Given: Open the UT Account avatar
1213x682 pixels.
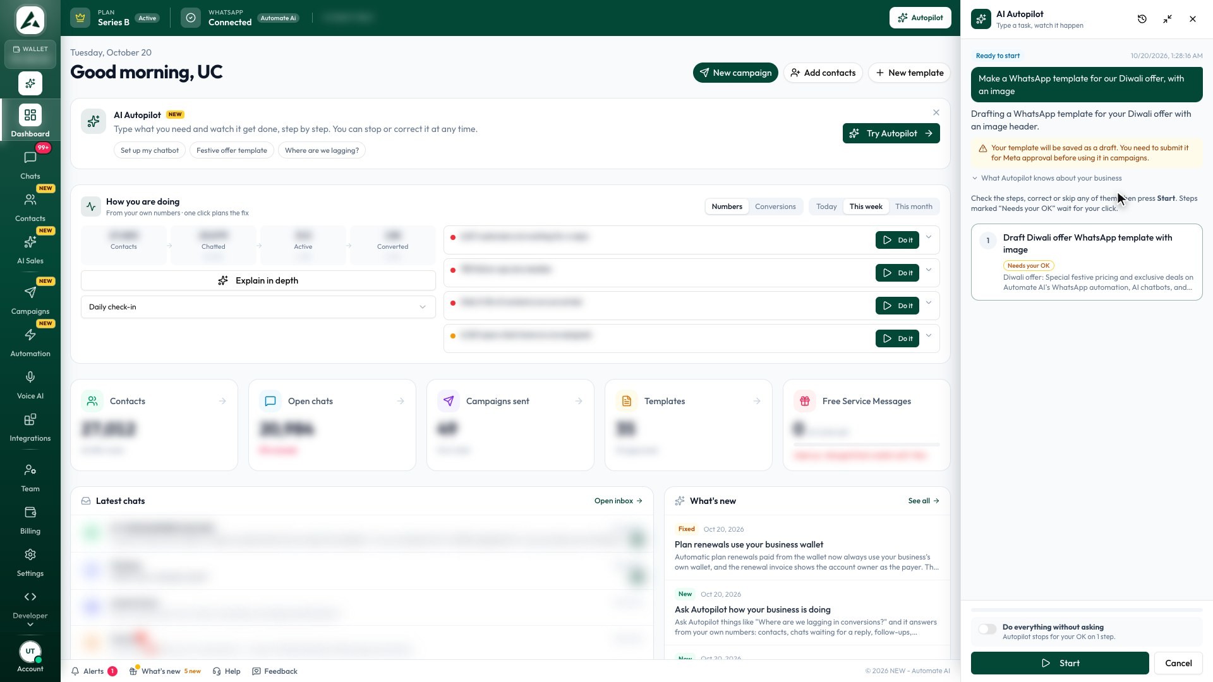Looking at the screenshot, I should point(30,657).
